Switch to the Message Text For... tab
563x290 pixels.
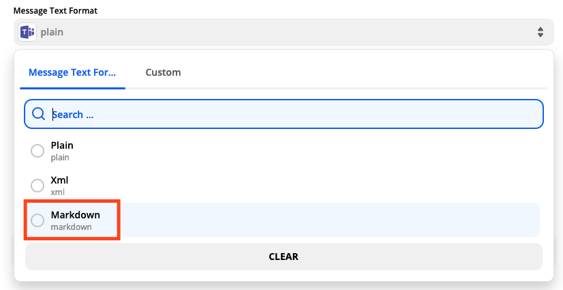tap(72, 72)
